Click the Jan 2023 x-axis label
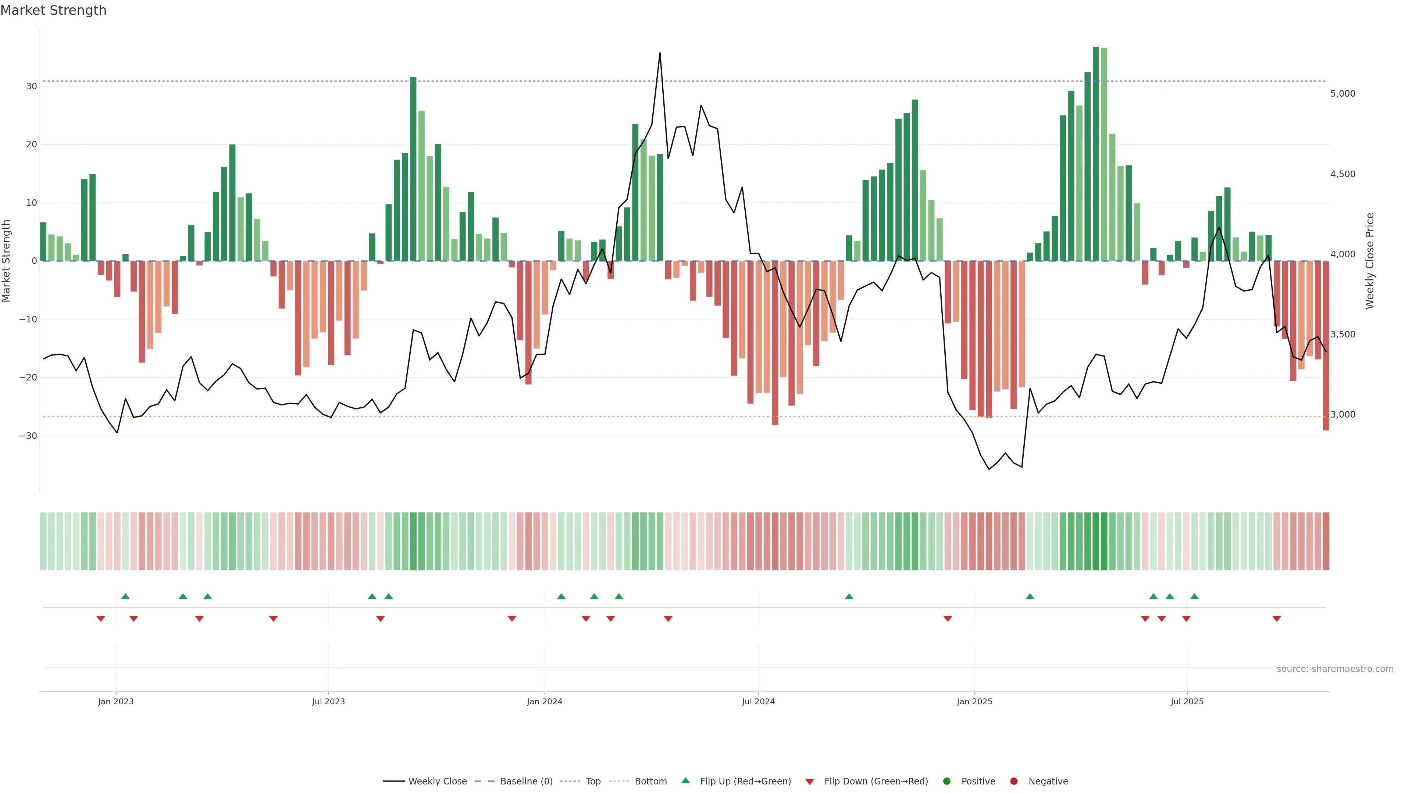 tap(116, 701)
